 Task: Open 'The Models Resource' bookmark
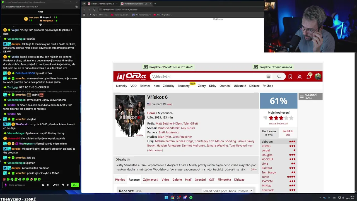coord(142,15)
